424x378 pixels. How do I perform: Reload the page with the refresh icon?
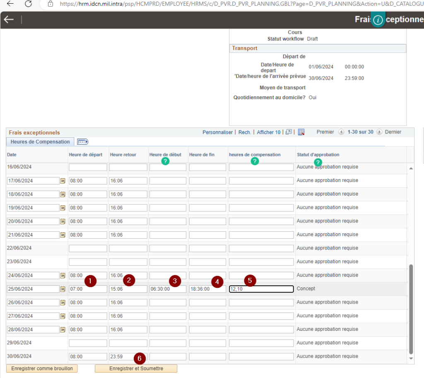[28, 4]
